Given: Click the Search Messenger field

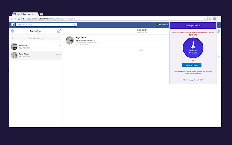Looking at the screenshot, I should tap(36, 38).
